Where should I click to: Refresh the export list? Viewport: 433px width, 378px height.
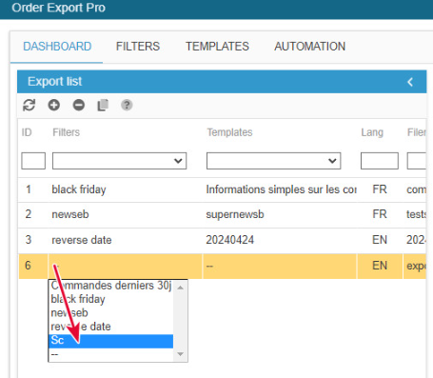[29, 105]
